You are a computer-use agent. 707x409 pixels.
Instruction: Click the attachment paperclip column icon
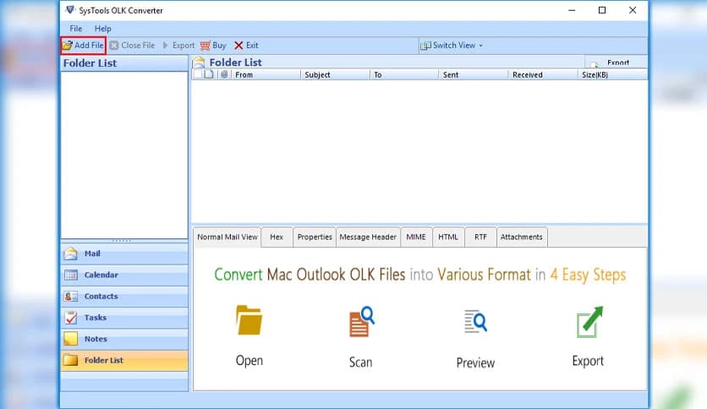[x=224, y=74]
